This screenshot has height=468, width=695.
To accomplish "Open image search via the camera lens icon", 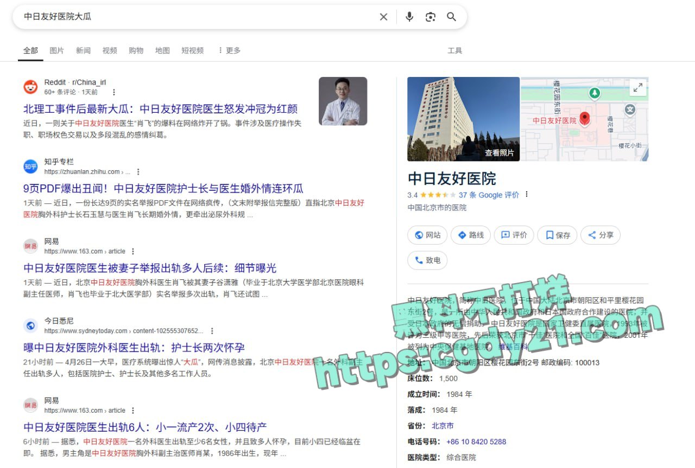I will pos(431,17).
